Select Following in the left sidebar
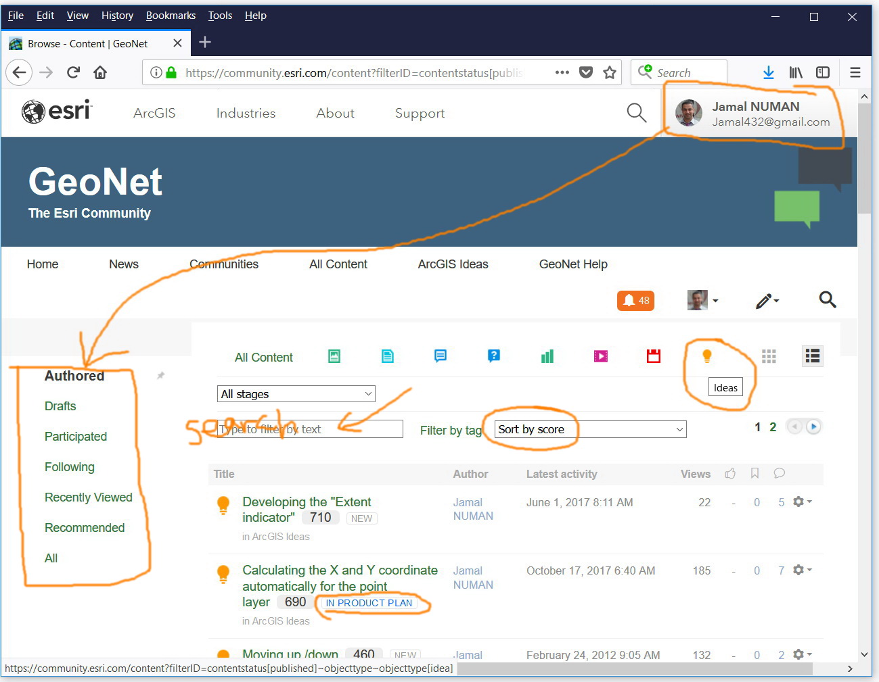 (x=70, y=467)
